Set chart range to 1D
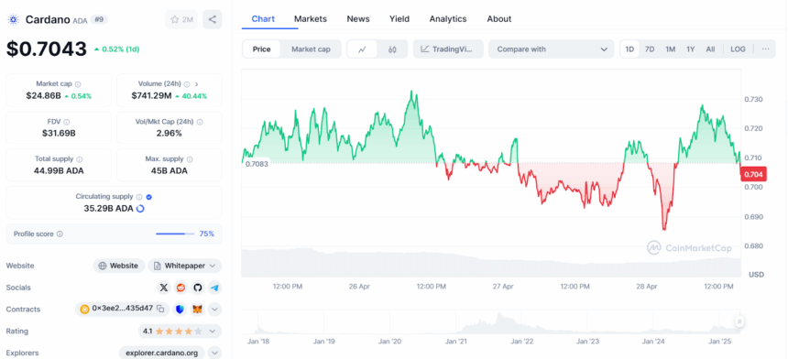This screenshot has height=359, width=788. pos(629,49)
